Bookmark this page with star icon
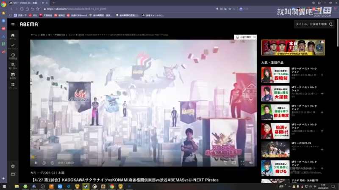Viewport: 339px width, 190px height. (38, 9)
